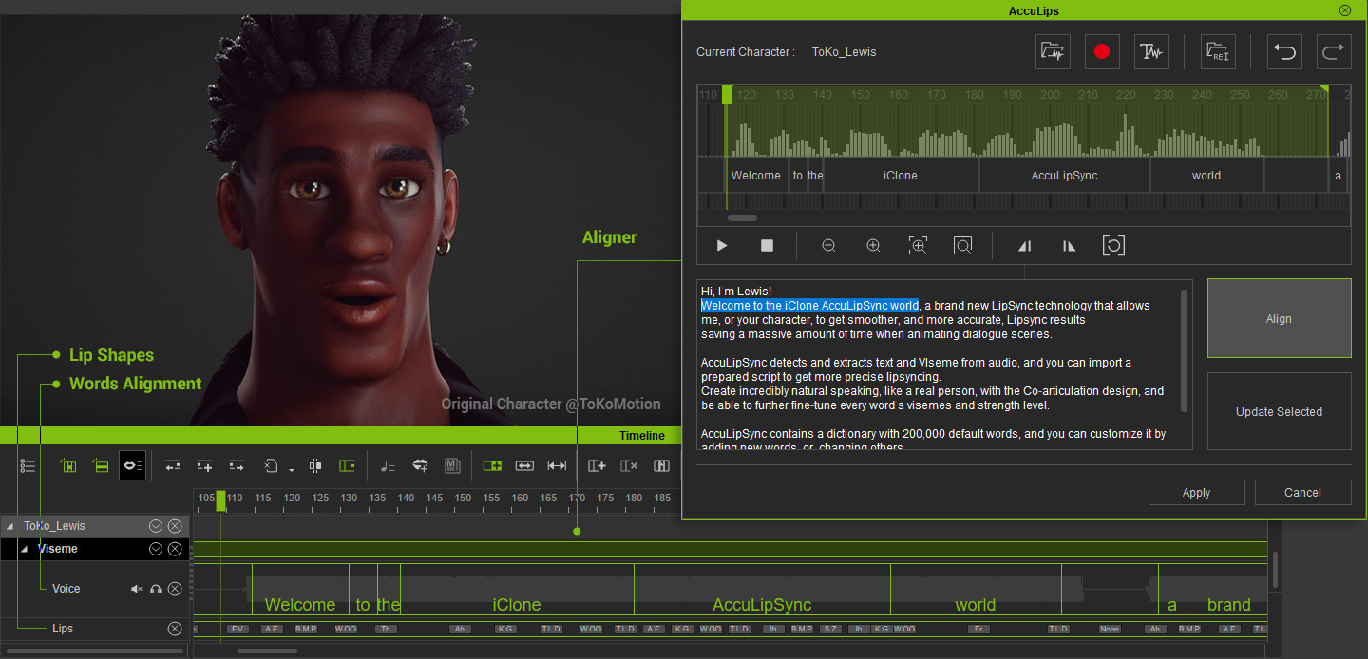Start recording with the red record icon
1368x659 pixels.
1102,51
